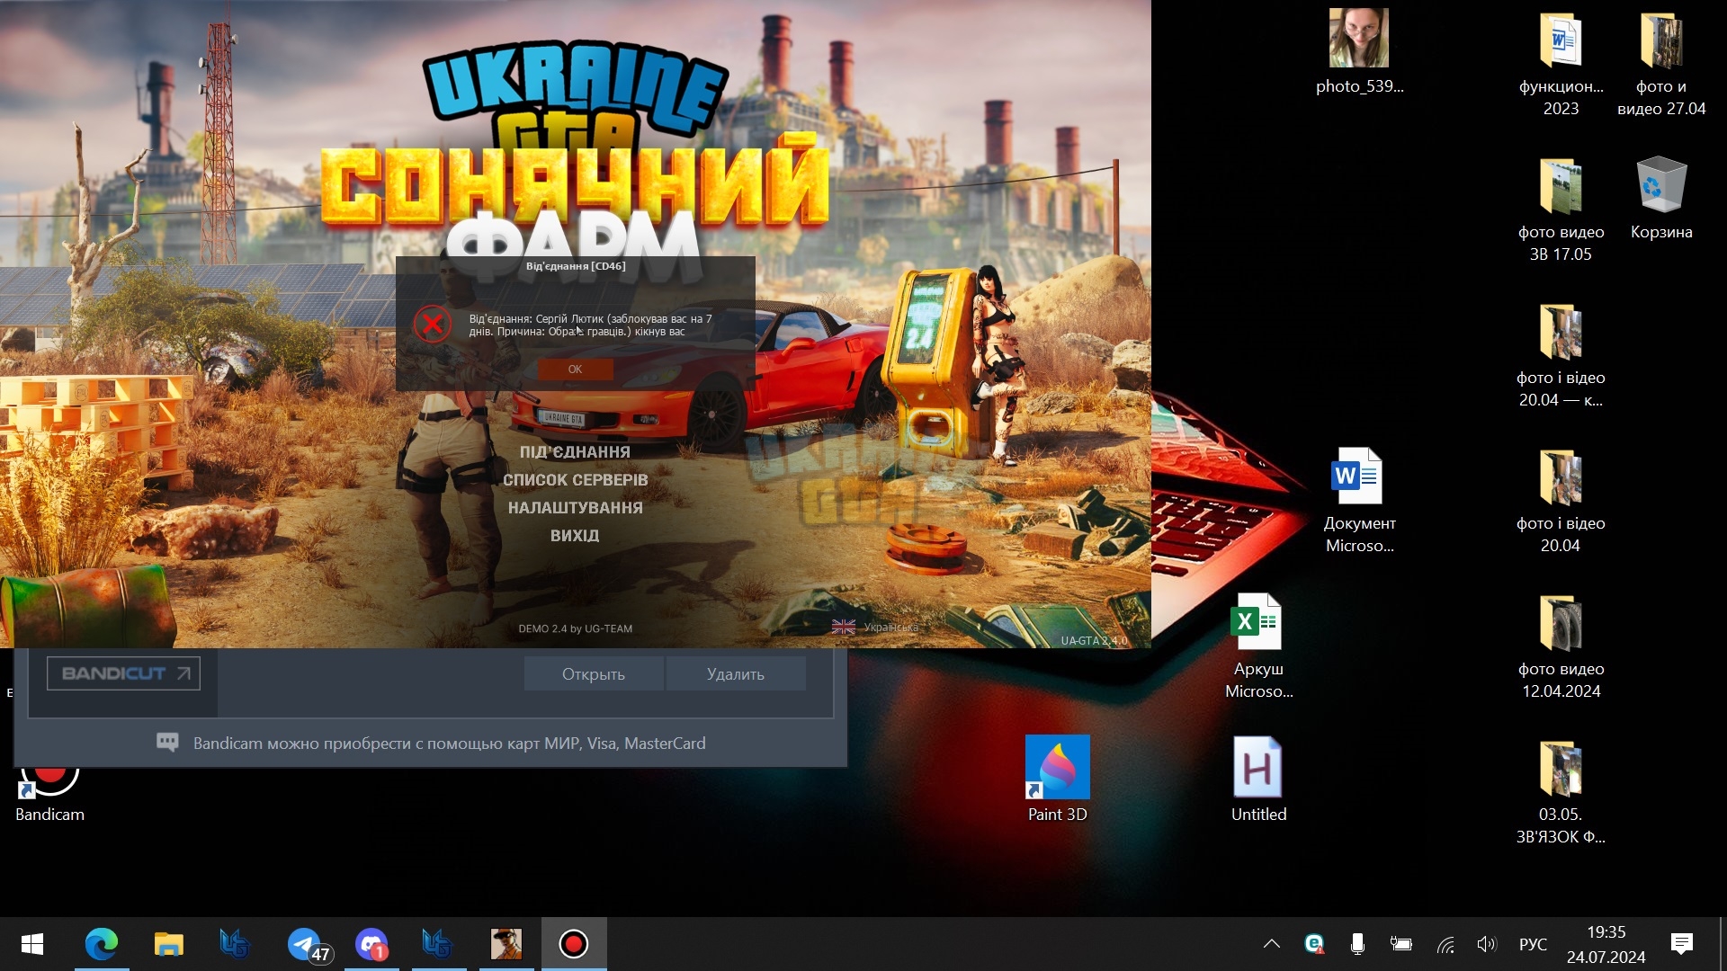Open Discord from the taskbar
1727x971 pixels.
click(x=371, y=944)
